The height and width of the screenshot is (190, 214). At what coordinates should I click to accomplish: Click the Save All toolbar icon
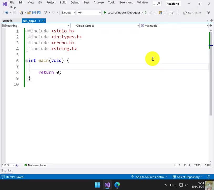[x=39, y=13]
